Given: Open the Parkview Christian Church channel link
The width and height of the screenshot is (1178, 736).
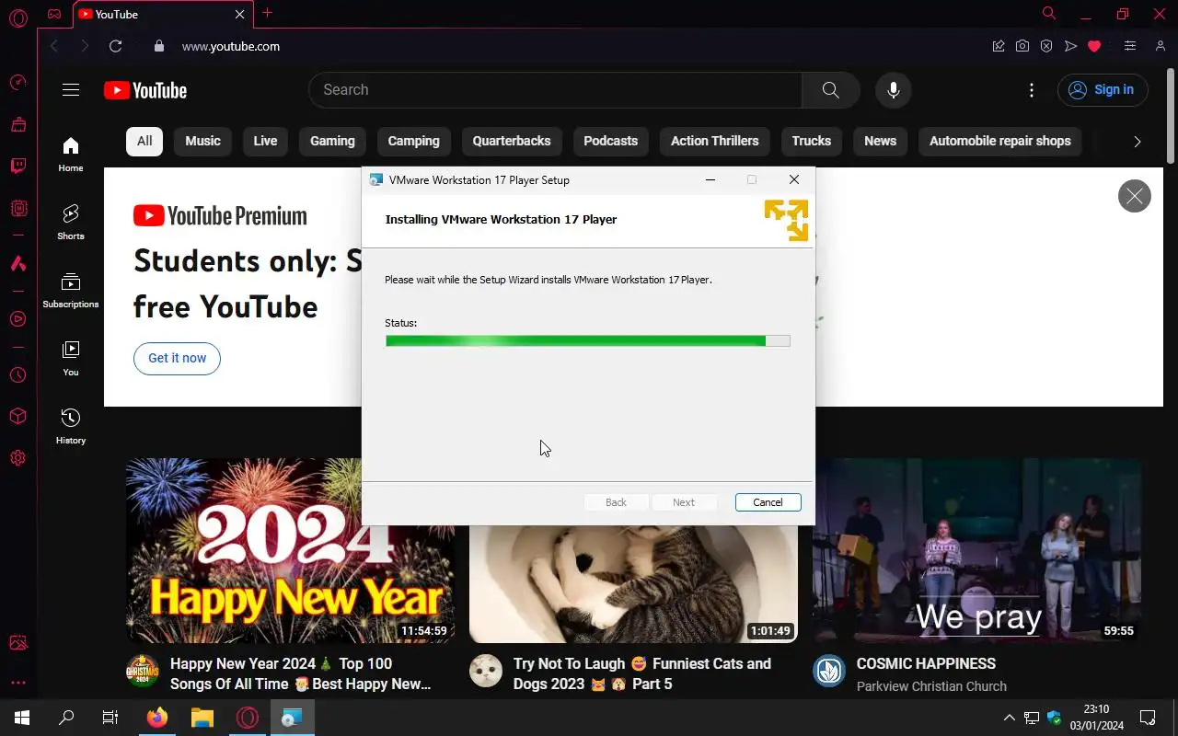Looking at the screenshot, I should [931, 686].
